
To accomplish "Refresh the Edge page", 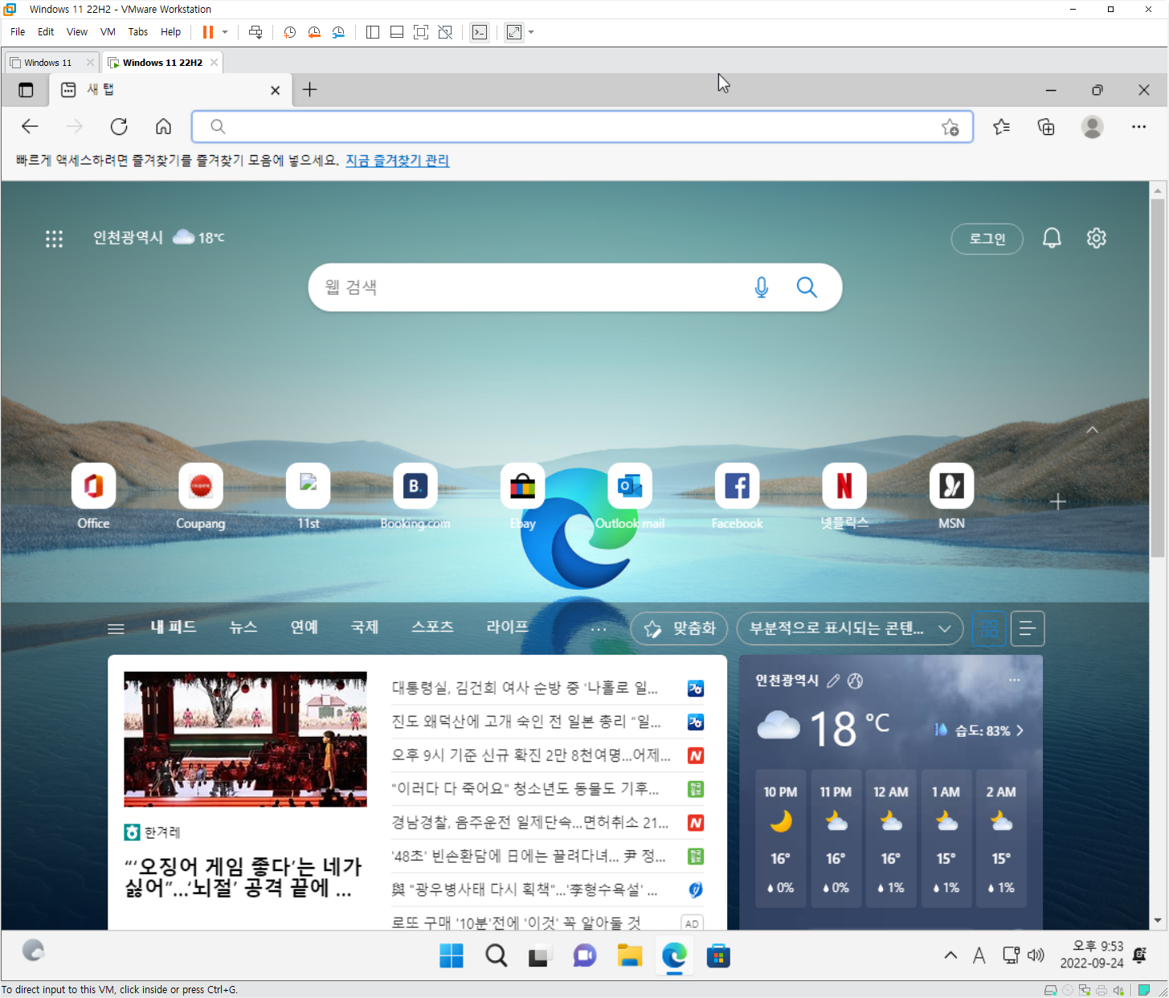I will 119,126.
